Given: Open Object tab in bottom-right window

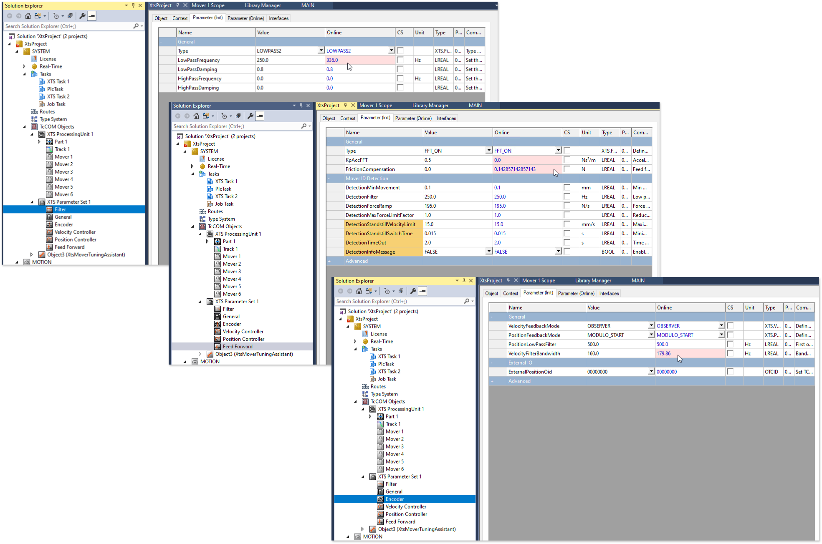Looking at the screenshot, I should 491,294.
